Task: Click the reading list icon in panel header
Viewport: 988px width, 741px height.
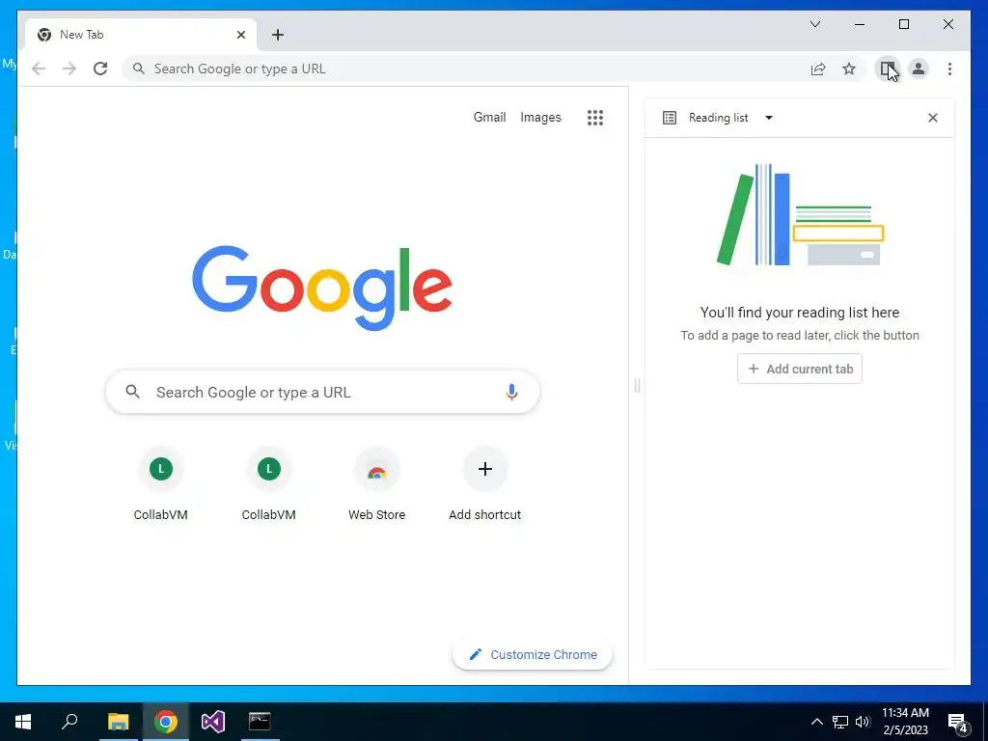Action: coord(670,118)
